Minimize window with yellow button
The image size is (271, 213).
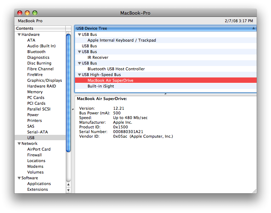pyautogui.click(x=27, y=13)
